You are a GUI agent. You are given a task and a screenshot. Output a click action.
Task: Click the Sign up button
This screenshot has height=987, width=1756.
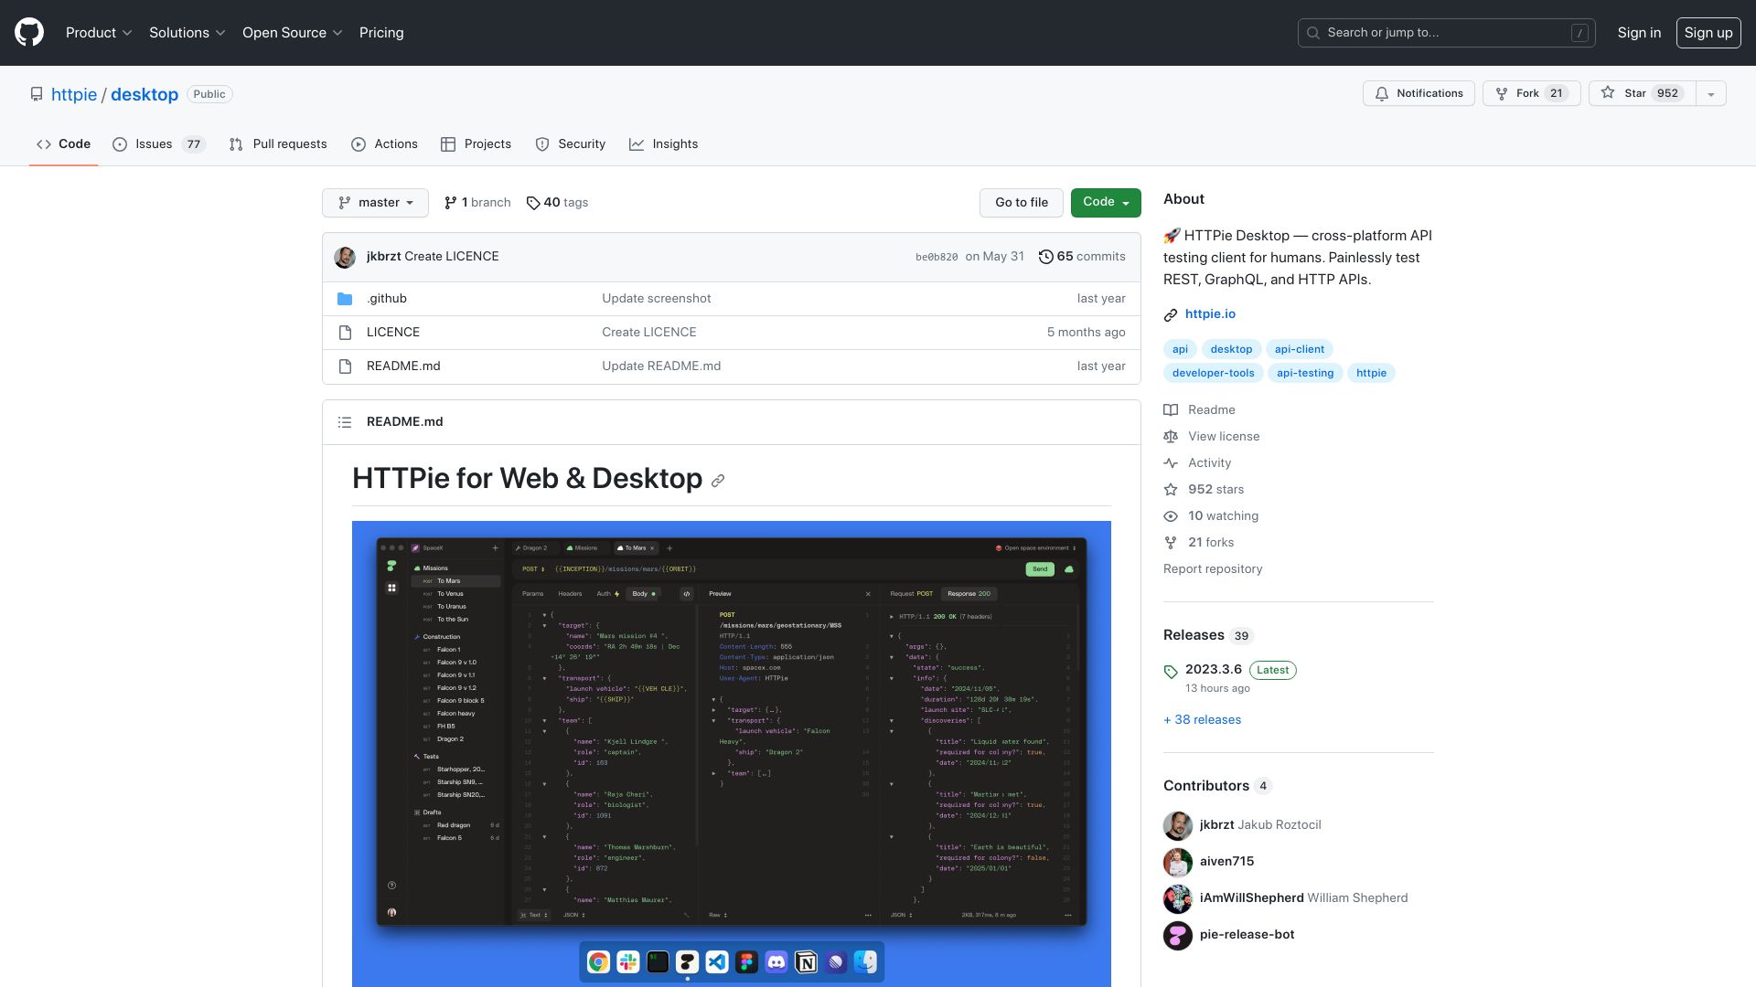click(x=1708, y=33)
